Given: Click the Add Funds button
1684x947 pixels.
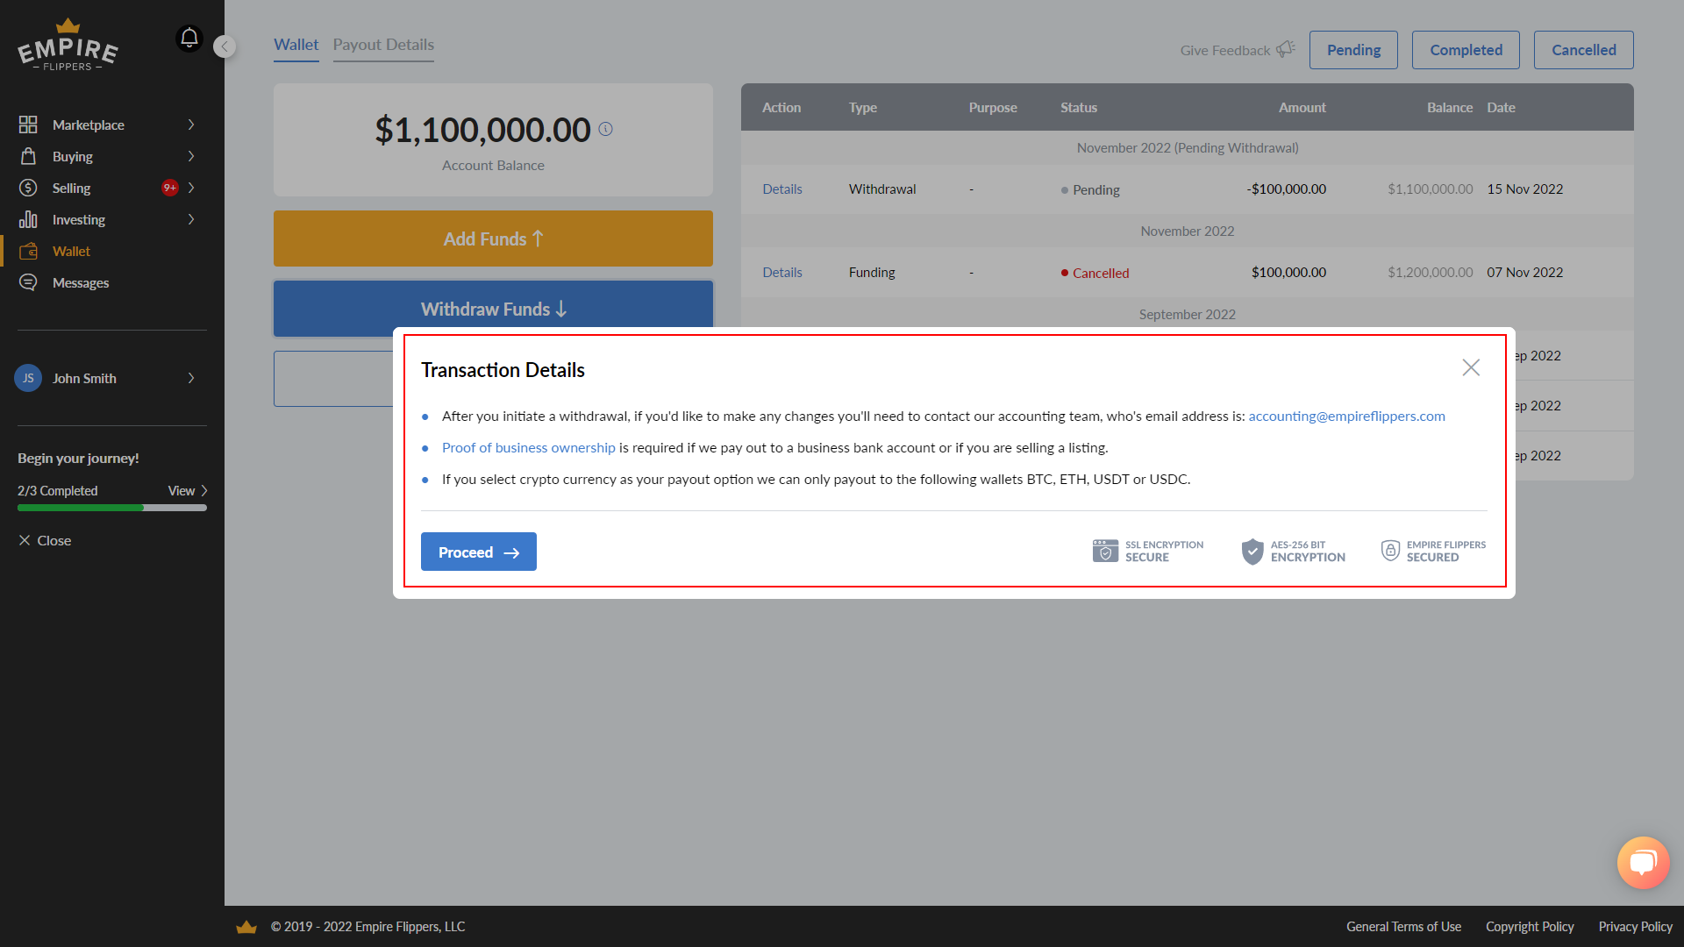Looking at the screenshot, I should click(x=493, y=239).
